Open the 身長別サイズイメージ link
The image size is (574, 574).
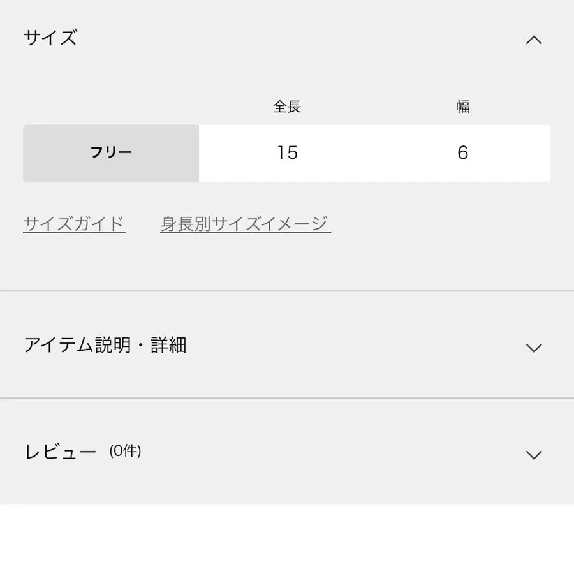point(244,223)
